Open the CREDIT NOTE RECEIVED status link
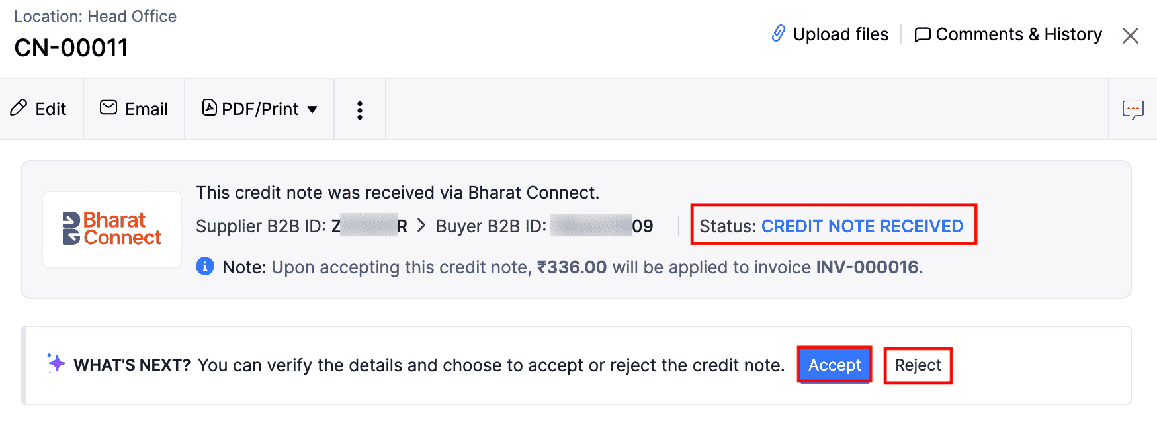The width and height of the screenshot is (1157, 442). point(862,226)
